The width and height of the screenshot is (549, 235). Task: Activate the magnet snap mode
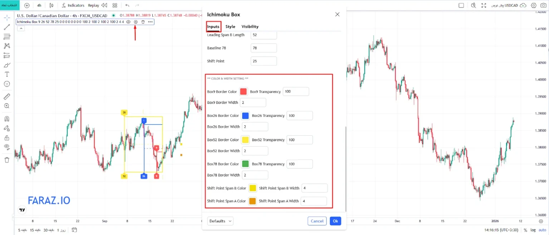(7, 119)
